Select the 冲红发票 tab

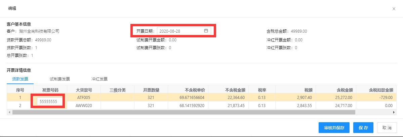coord(99,79)
